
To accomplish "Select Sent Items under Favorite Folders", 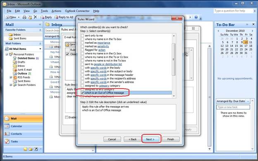I will [x=20, y=38].
